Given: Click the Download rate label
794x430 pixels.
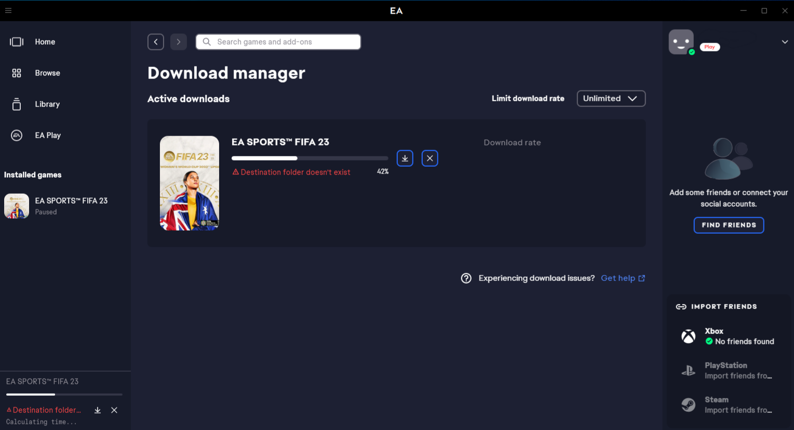Looking at the screenshot, I should pyautogui.click(x=513, y=142).
